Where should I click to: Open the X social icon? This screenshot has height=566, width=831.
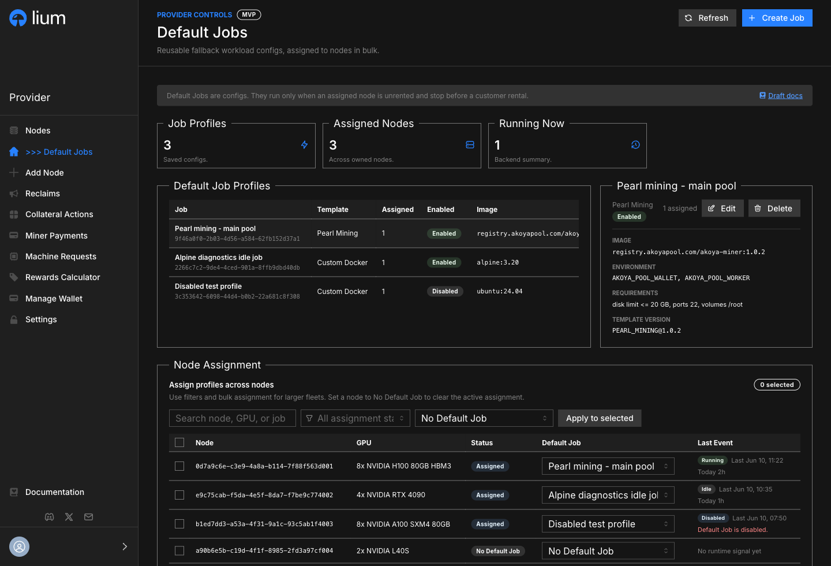pyautogui.click(x=69, y=517)
